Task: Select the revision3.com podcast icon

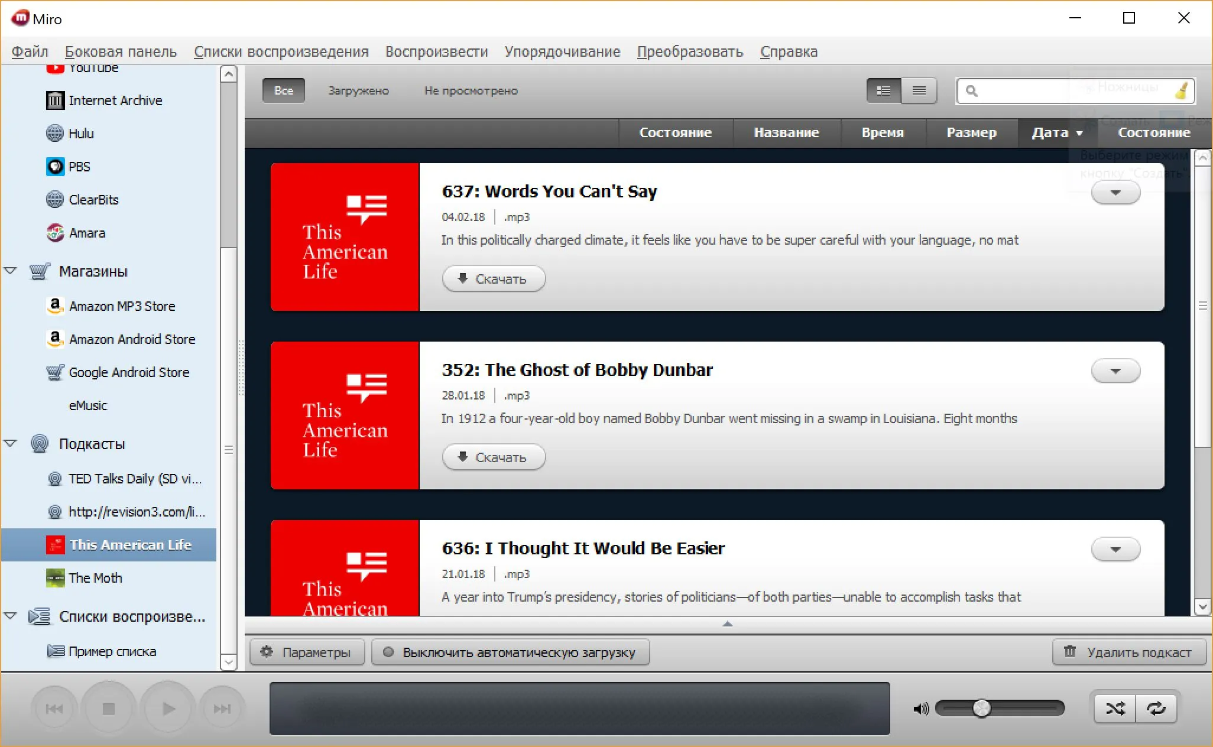Action: 55,512
